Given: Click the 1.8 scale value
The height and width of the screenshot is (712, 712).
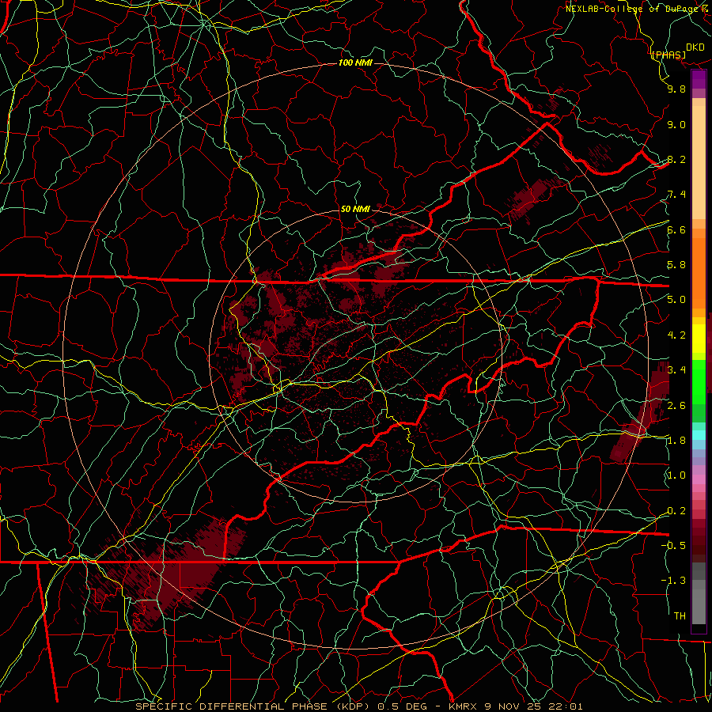Looking at the screenshot, I should click(x=676, y=441).
